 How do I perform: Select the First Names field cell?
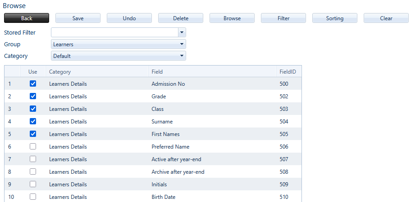click(x=212, y=134)
